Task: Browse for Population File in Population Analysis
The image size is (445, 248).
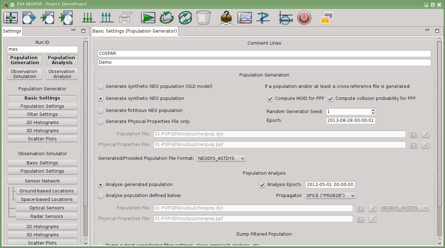Action: click(x=361, y=208)
